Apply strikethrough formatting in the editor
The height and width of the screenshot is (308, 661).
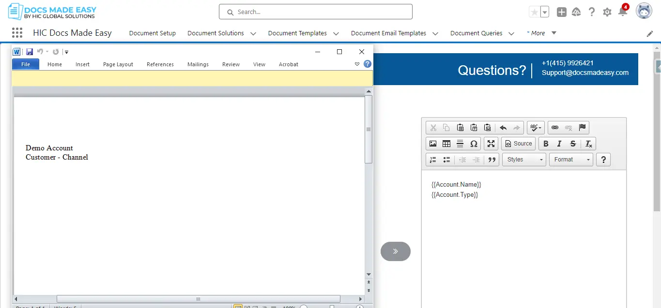click(573, 144)
